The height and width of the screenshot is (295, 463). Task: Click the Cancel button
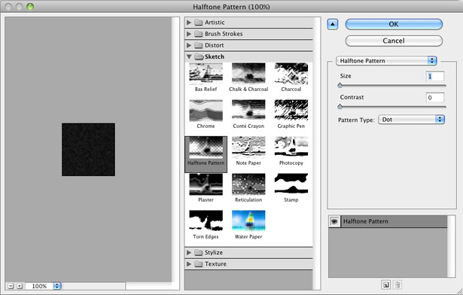pyautogui.click(x=394, y=41)
